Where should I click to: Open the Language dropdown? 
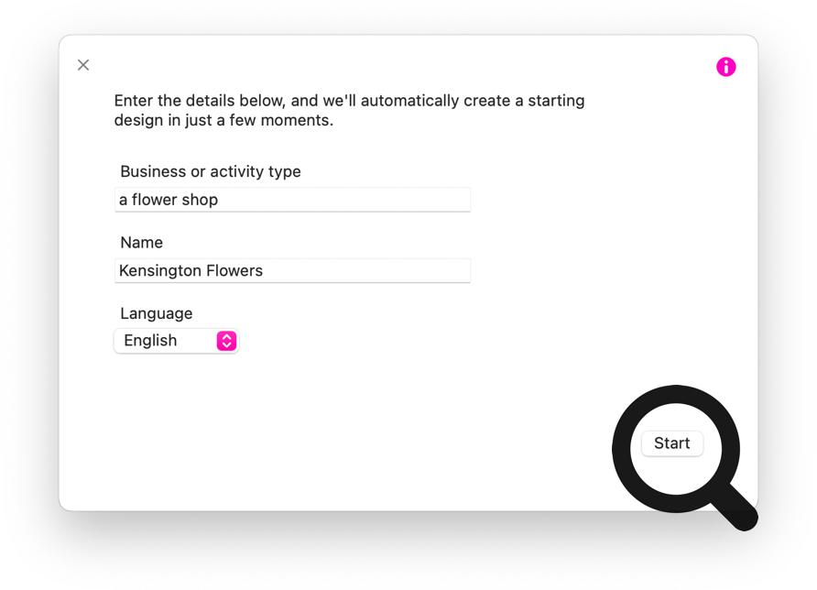tap(176, 341)
